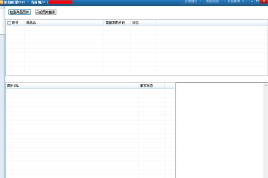Minimize the 拍拍助理2012 window
Image resolution: width=268 pixels, height=178 pixels.
tap(252, 1)
